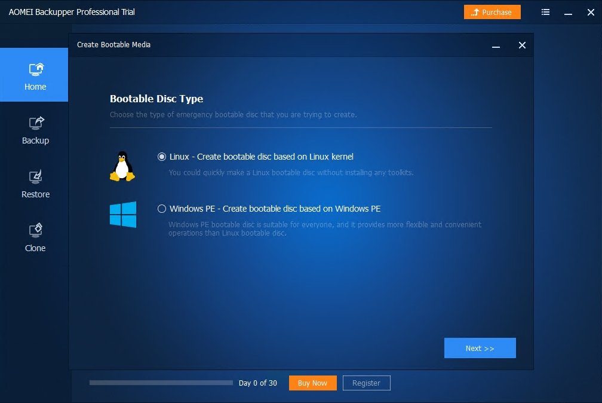Open the main menu list icon
The width and height of the screenshot is (602, 403).
pyautogui.click(x=546, y=13)
